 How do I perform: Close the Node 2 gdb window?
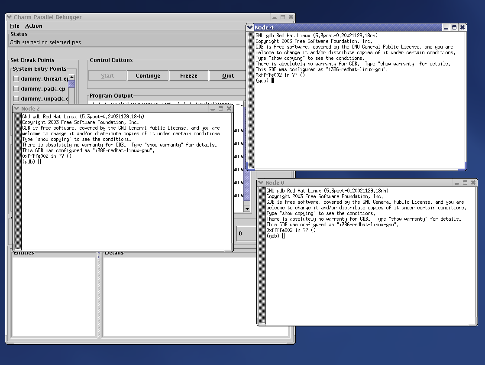[x=229, y=108]
